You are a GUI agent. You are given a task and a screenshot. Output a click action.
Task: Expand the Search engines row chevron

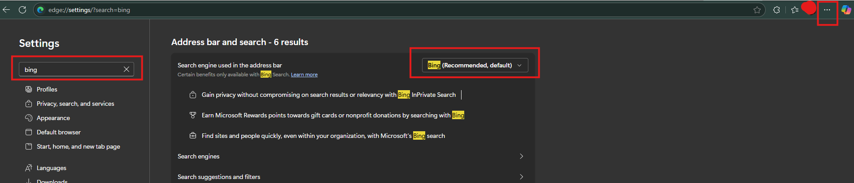(521, 156)
